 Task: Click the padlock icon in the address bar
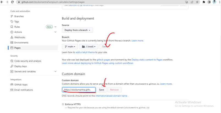coord(19,2)
